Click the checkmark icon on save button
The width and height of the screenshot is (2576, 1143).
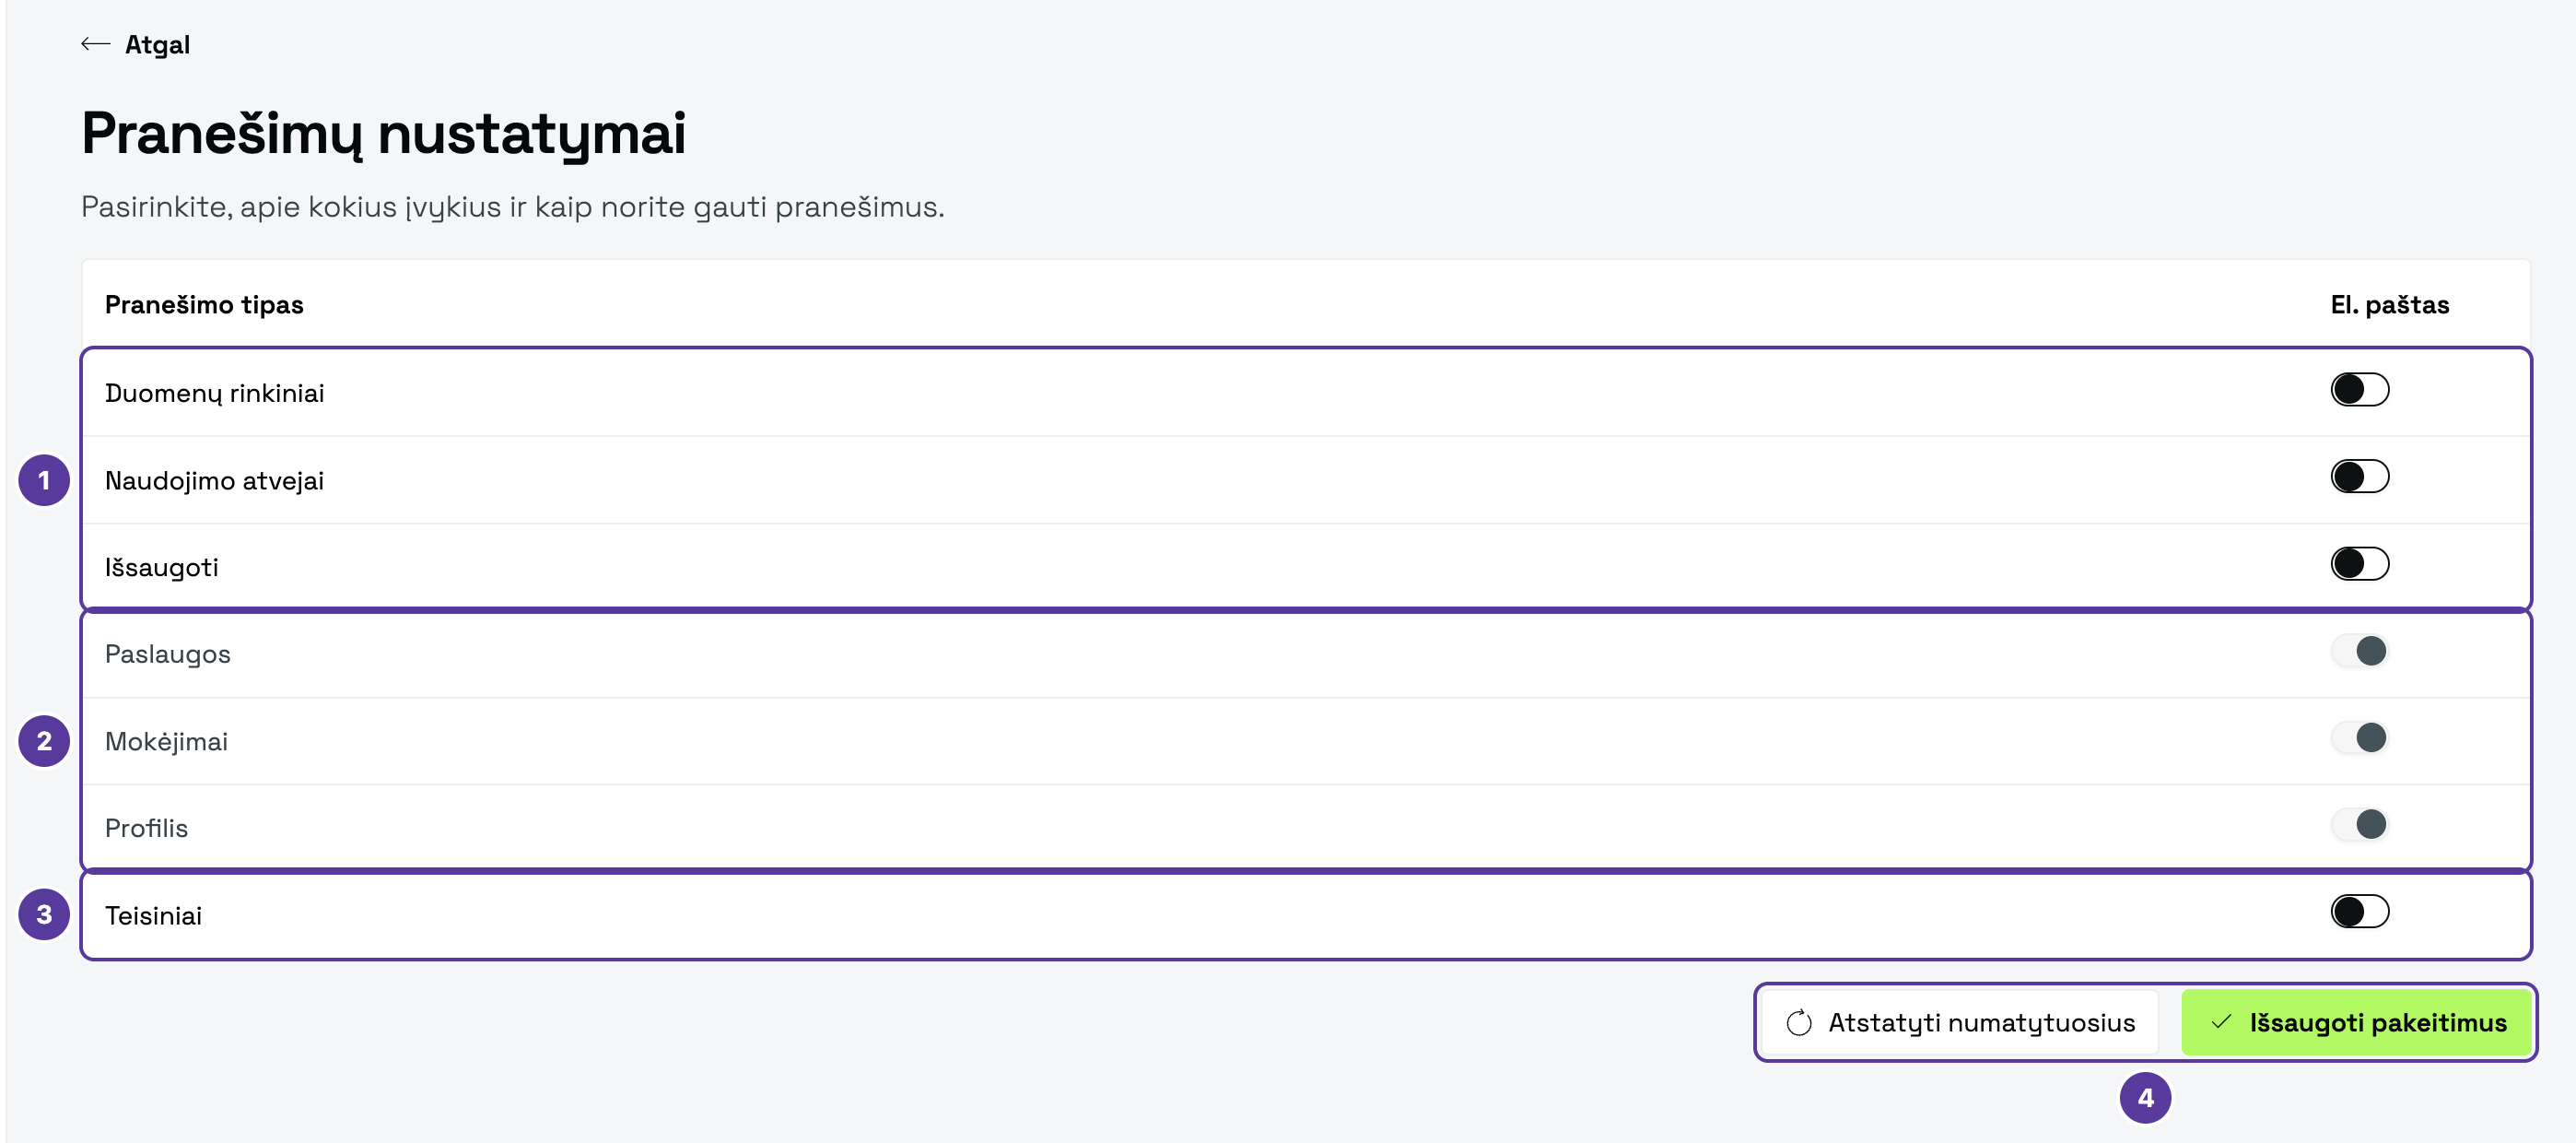(x=2221, y=1022)
